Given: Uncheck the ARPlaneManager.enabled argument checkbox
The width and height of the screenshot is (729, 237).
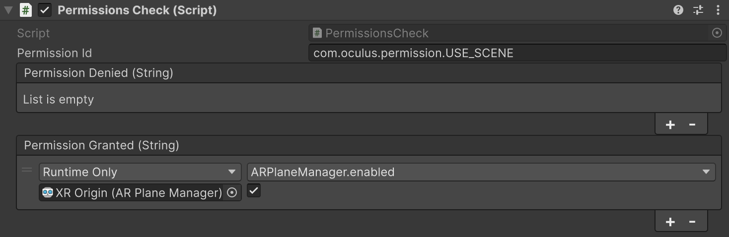Looking at the screenshot, I should click(254, 191).
